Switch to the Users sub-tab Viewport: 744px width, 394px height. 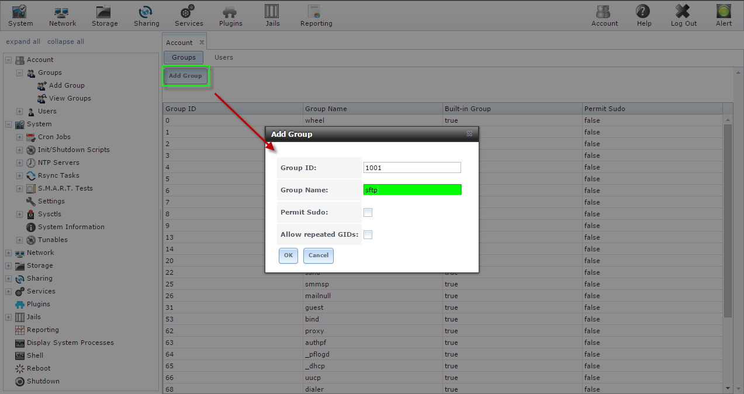[223, 57]
